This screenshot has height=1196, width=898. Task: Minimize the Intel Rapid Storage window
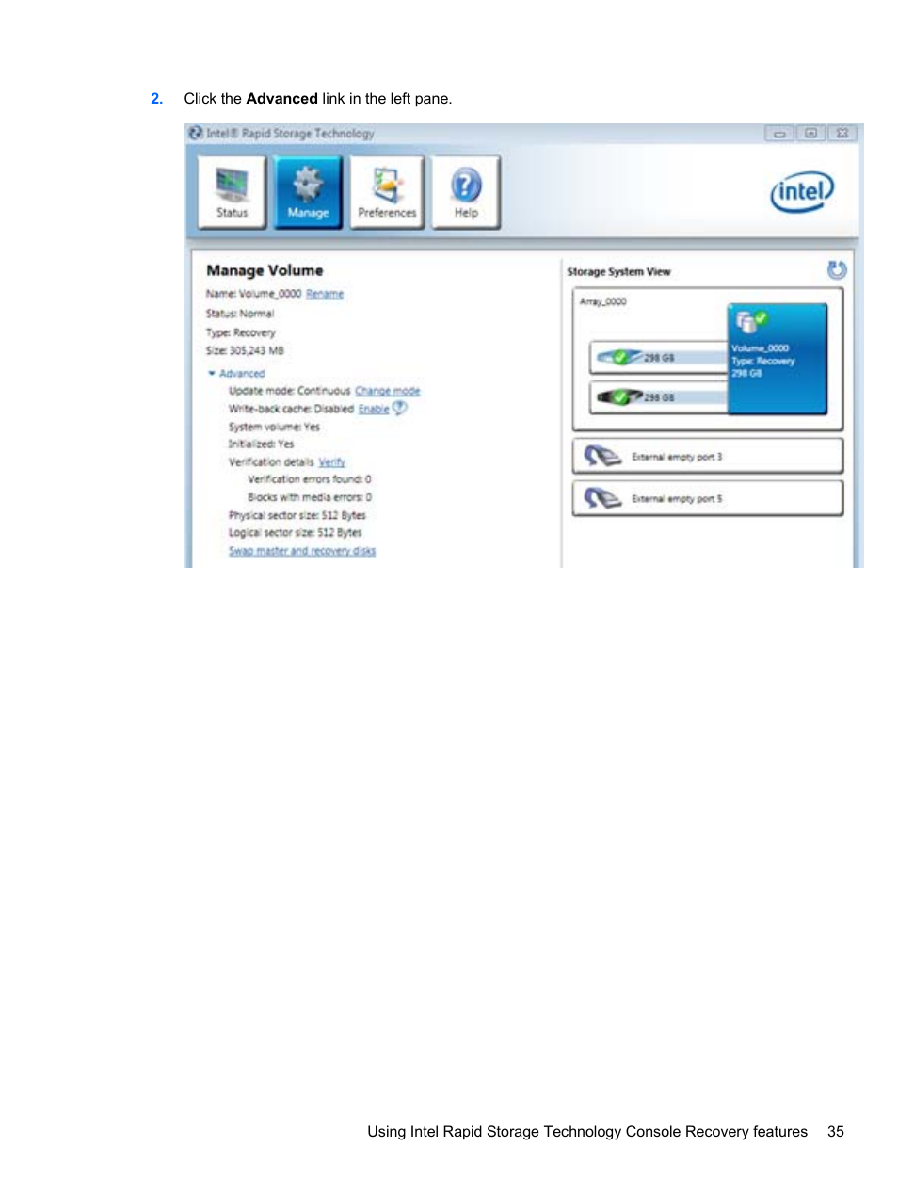coord(778,133)
